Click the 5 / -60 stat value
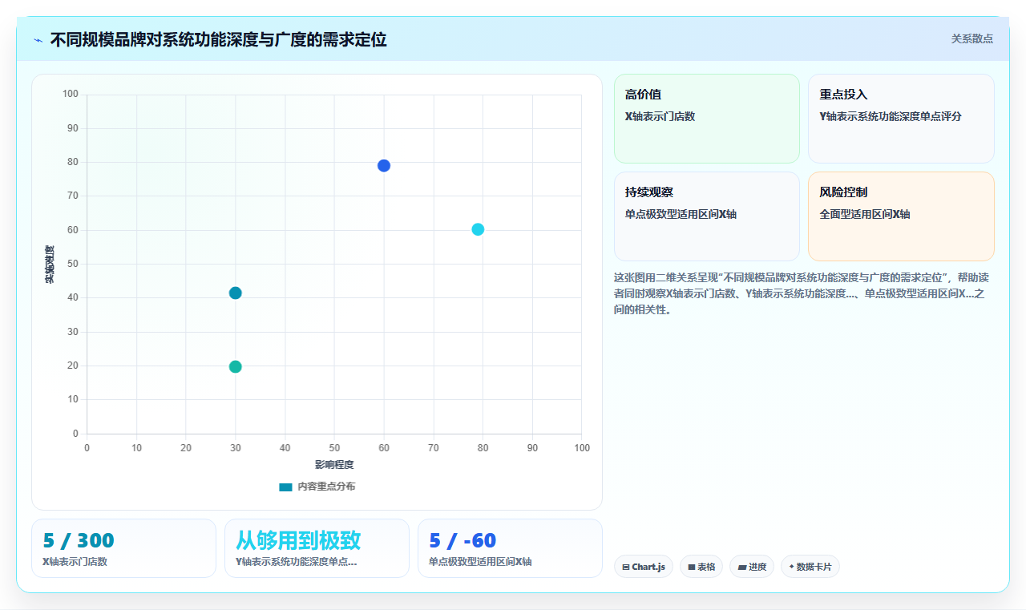 click(x=463, y=541)
